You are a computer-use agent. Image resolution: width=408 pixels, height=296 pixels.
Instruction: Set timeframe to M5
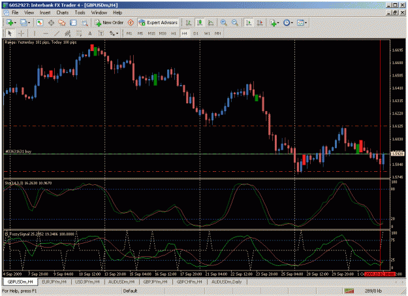click(x=140, y=33)
